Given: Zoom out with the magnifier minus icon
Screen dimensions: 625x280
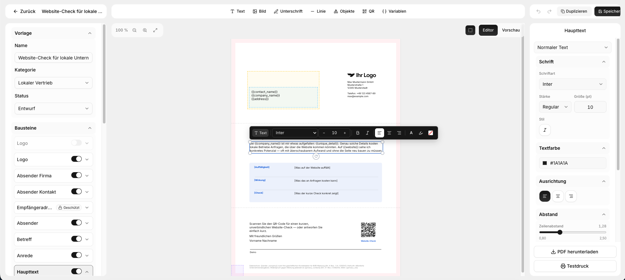Looking at the screenshot, I should (134, 30).
